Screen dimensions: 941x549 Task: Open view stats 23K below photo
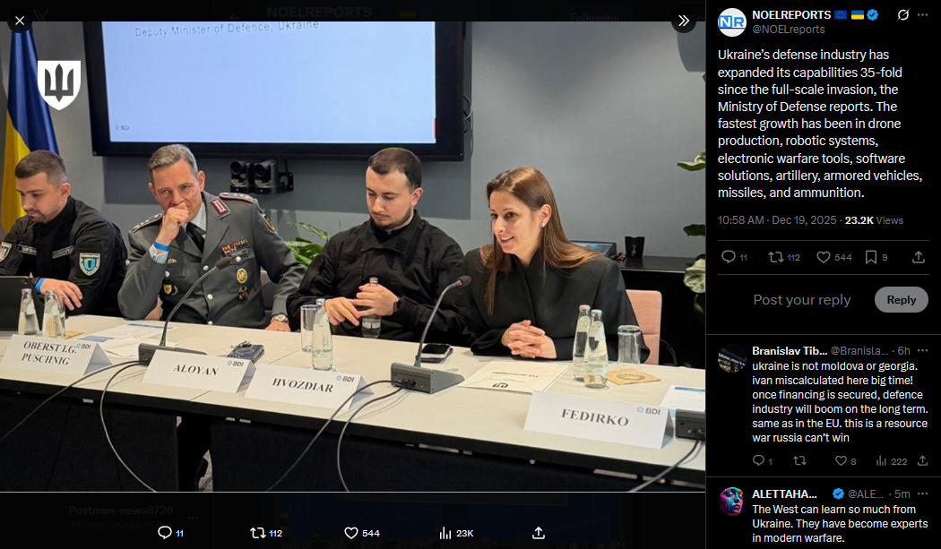click(456, 533)
